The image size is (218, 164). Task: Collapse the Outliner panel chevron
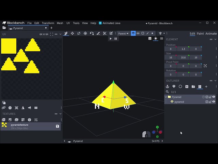pos(215,81)
